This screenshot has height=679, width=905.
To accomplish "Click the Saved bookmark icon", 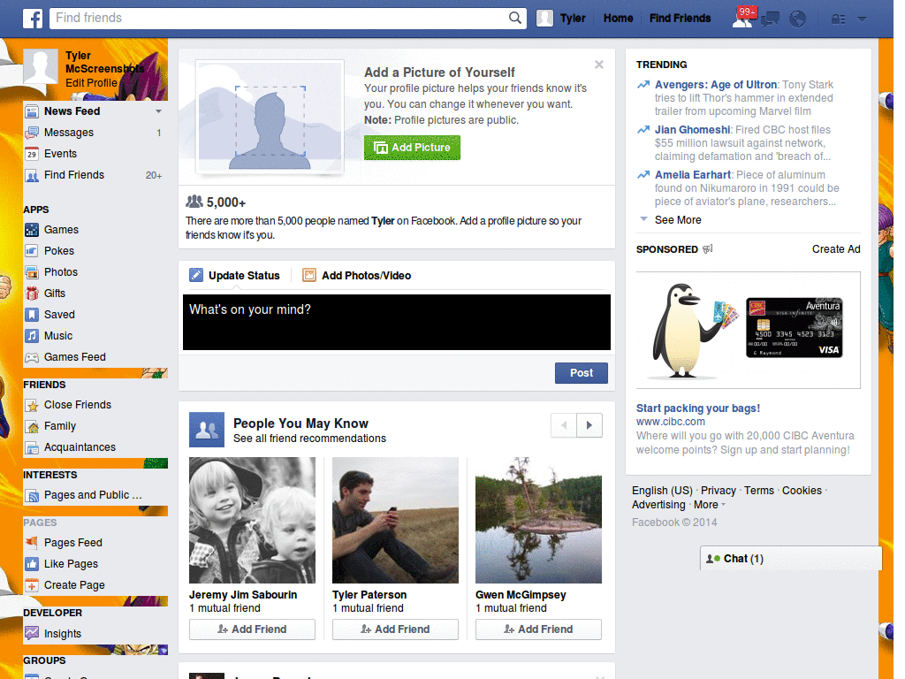I will pyautogui.click(x=32, y=315).
